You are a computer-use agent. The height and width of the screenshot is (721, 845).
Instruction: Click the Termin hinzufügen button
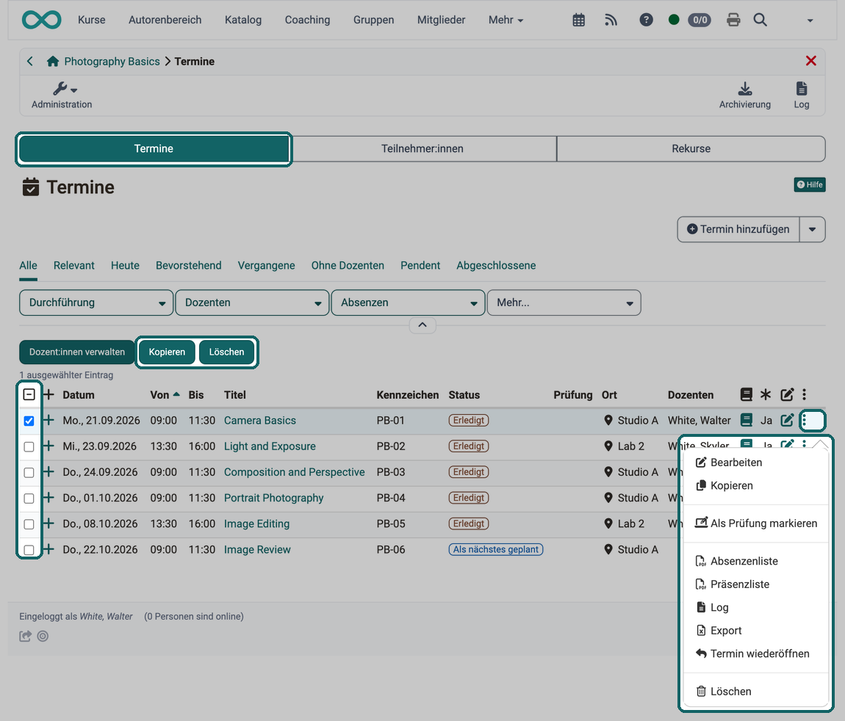[x=738, y=229]
